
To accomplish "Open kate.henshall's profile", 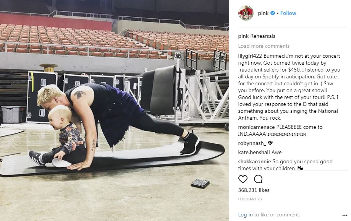I will click(254, 153).
